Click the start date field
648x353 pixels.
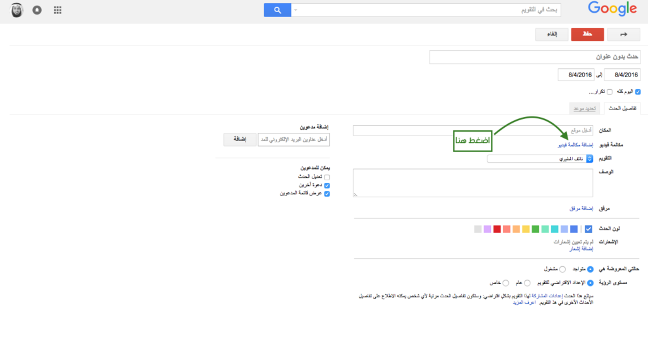[623, 75]
